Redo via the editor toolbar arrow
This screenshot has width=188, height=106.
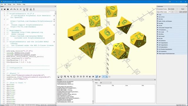(x=14, y=9)
